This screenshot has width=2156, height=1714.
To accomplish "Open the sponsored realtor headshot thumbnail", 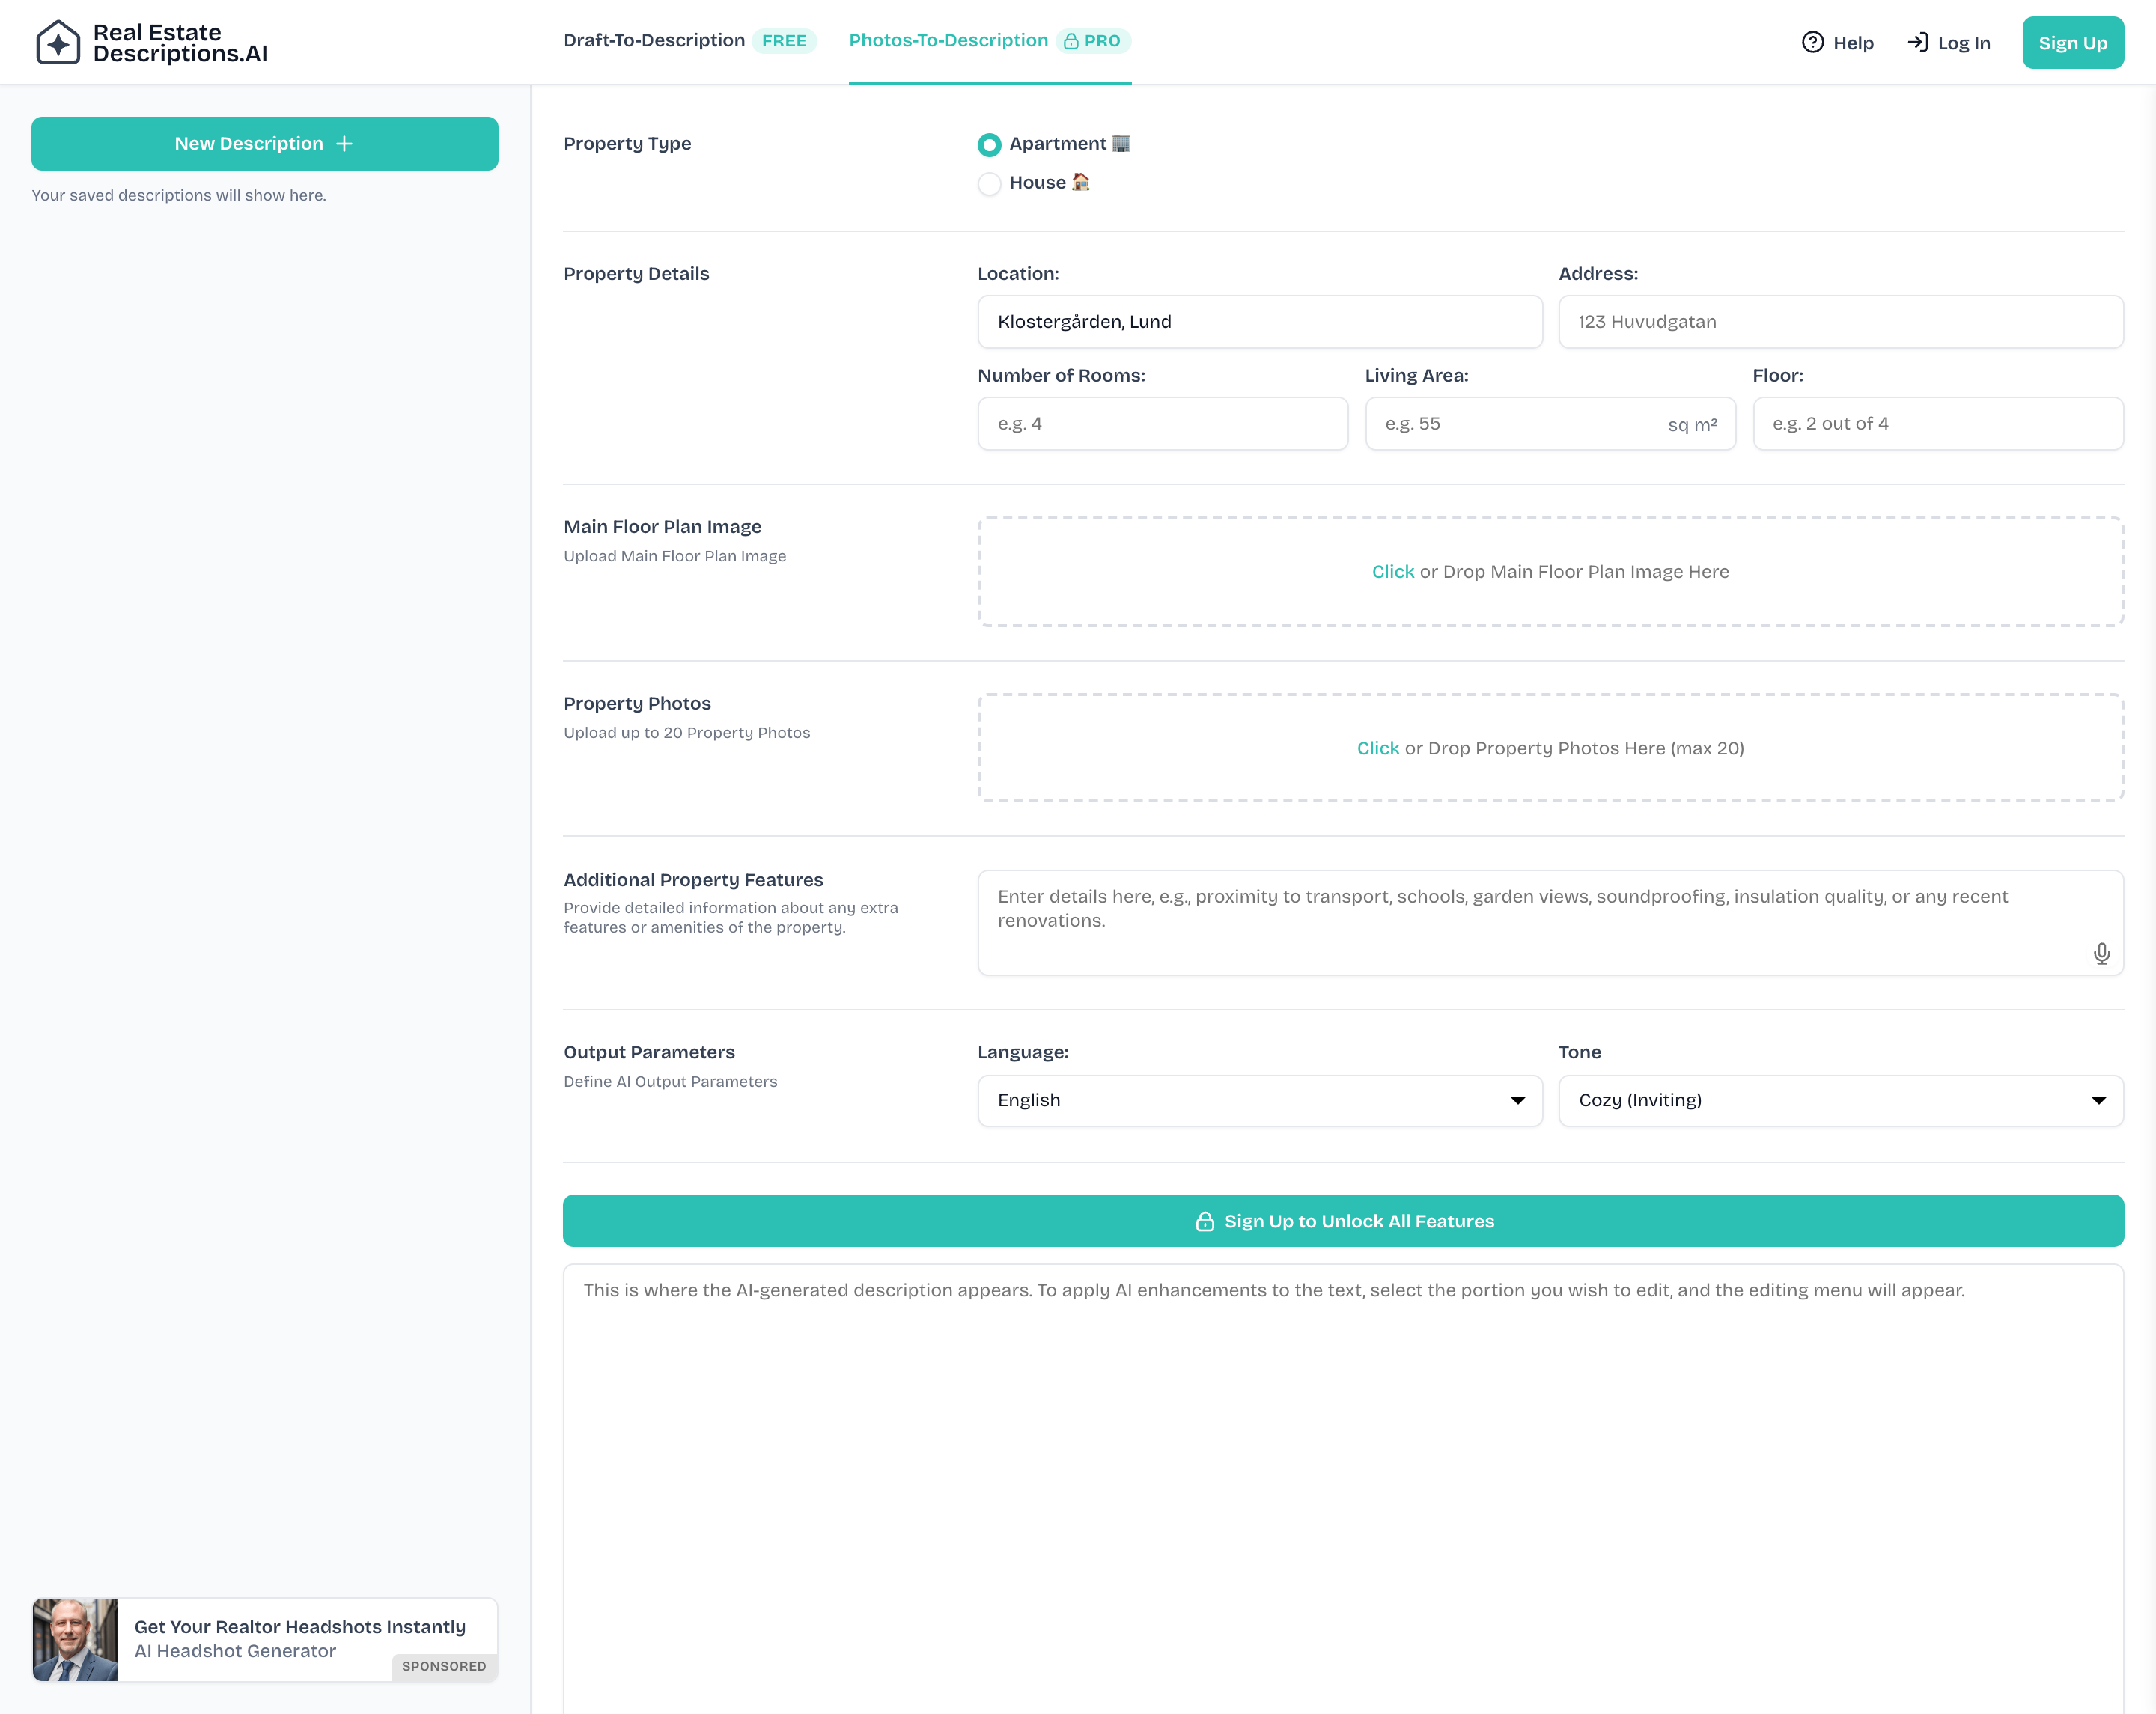I will [x=76, y=1639].
